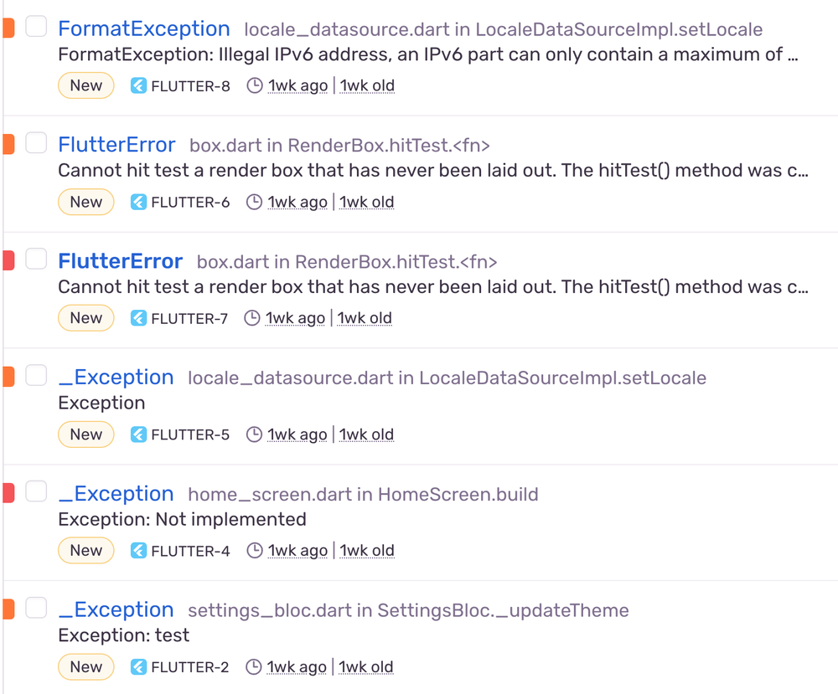
Task: Click the Flutter icon next to FLUTTER-2
Action: (137, 666)
